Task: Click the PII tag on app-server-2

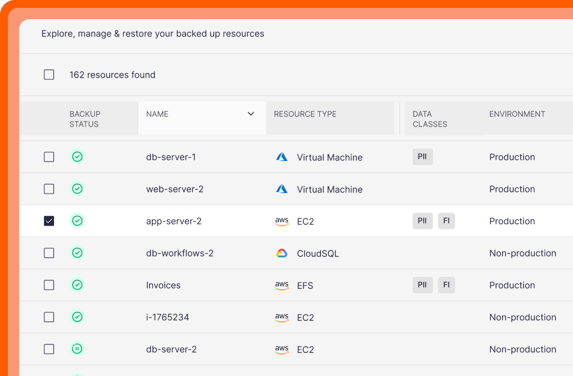Action: pos(423,221)
